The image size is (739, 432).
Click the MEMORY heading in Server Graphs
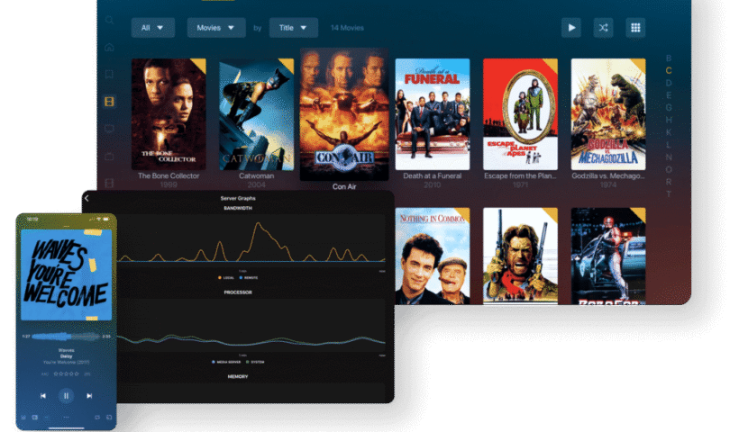coord(238,376)
